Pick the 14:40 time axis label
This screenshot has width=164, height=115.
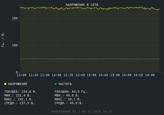(150, 75)
